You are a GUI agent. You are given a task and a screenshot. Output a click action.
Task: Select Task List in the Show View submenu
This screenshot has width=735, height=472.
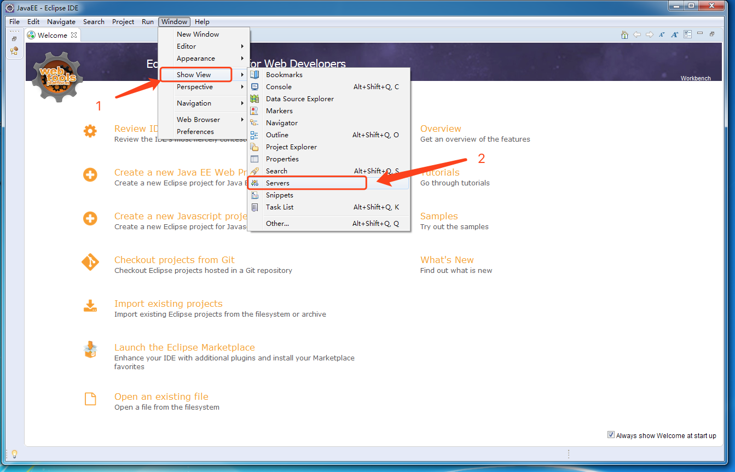click(328, 207)
